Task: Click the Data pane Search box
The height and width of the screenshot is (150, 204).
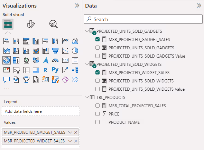Action: [x=143, y=19]
